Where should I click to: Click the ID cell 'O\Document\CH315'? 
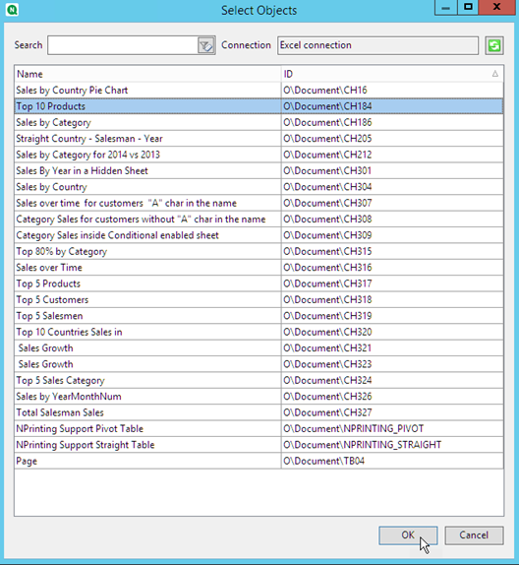(392, 252)
